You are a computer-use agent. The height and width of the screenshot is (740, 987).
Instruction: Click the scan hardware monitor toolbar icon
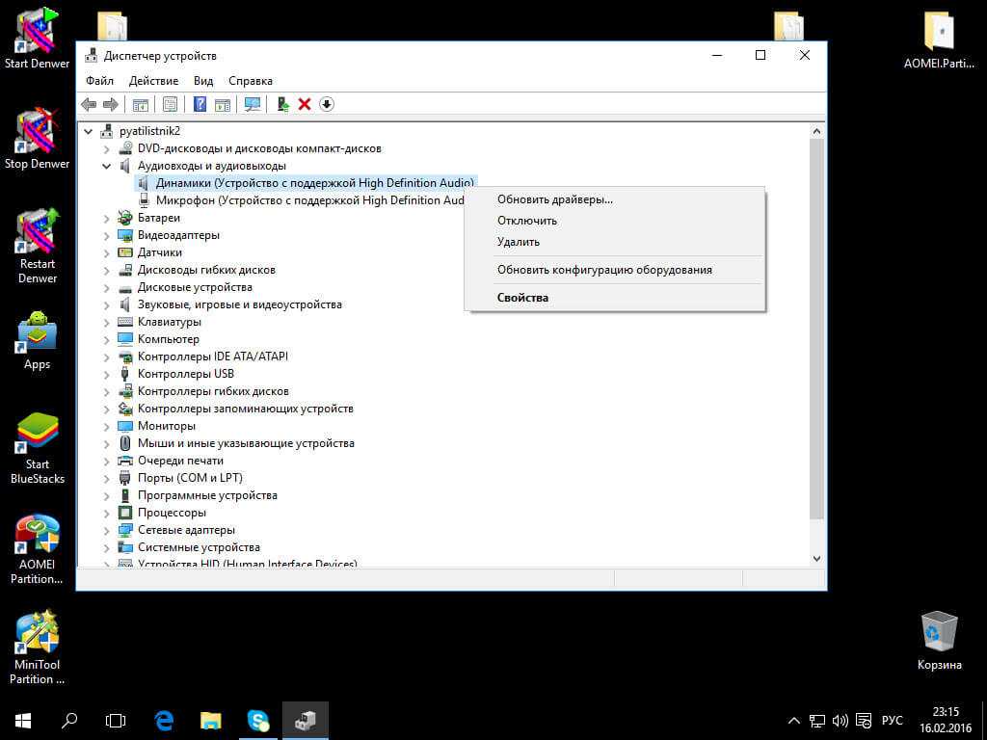253,104
